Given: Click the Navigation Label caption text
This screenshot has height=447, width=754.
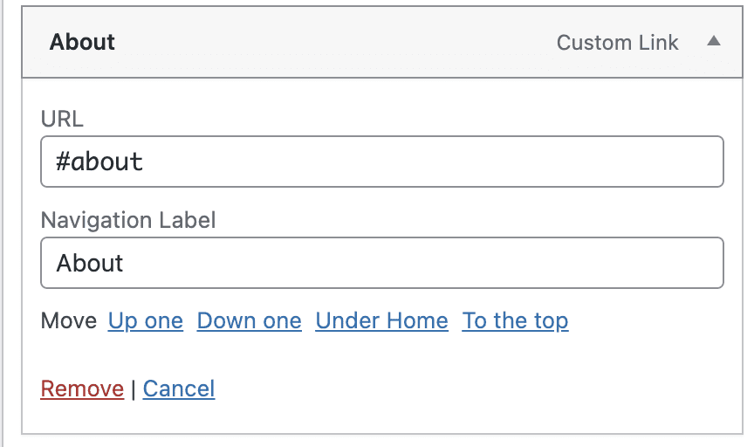Looking at the screenshot, I should pyautogui.click(x=128, y=221).
